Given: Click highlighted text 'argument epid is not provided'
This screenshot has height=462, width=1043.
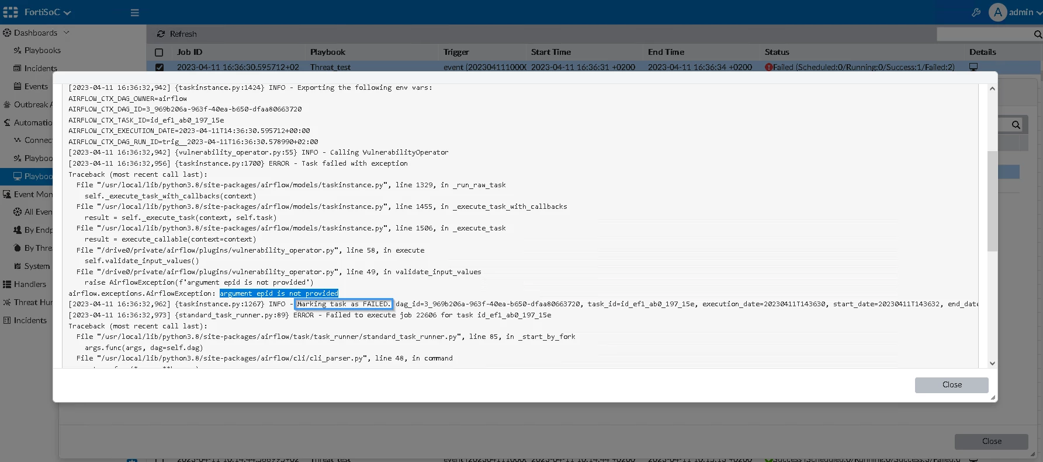Looking at the screenshot, I should (x=279, y=293).
